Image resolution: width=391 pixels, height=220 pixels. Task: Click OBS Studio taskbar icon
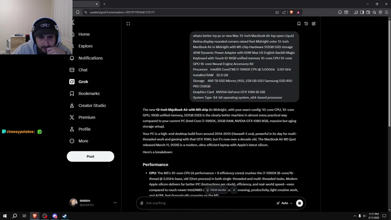click(45, 216)
